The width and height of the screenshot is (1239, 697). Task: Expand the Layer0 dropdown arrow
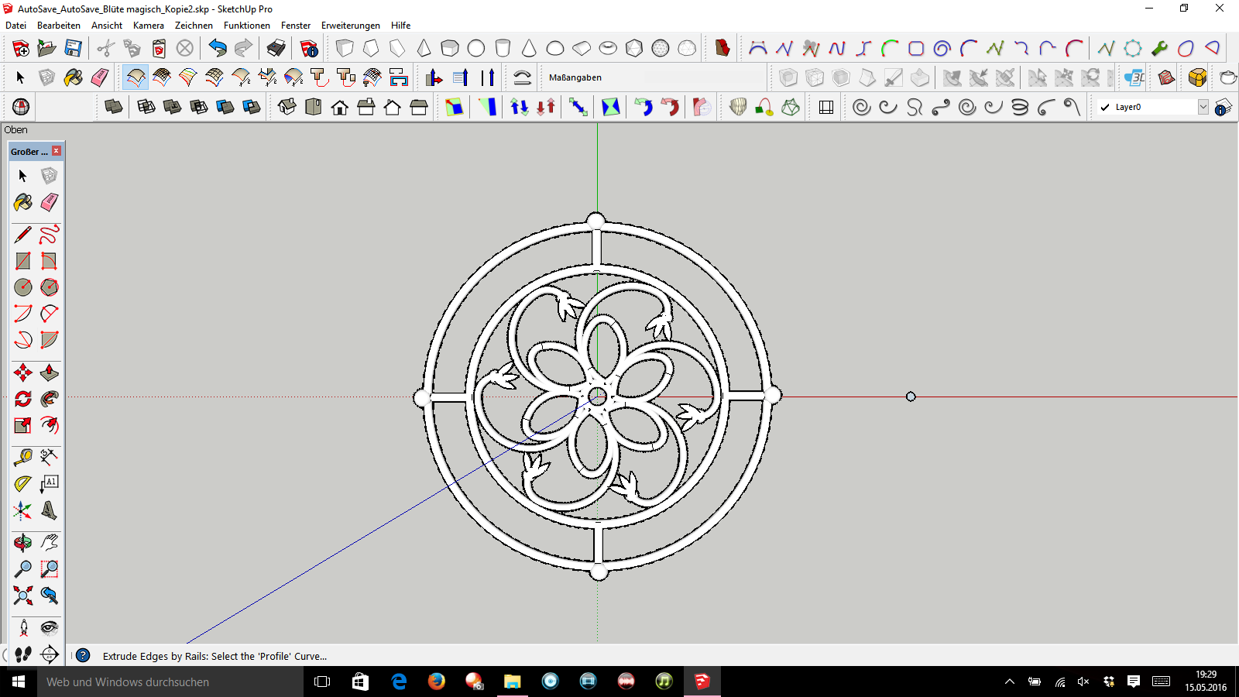[x=1203, y=108]
